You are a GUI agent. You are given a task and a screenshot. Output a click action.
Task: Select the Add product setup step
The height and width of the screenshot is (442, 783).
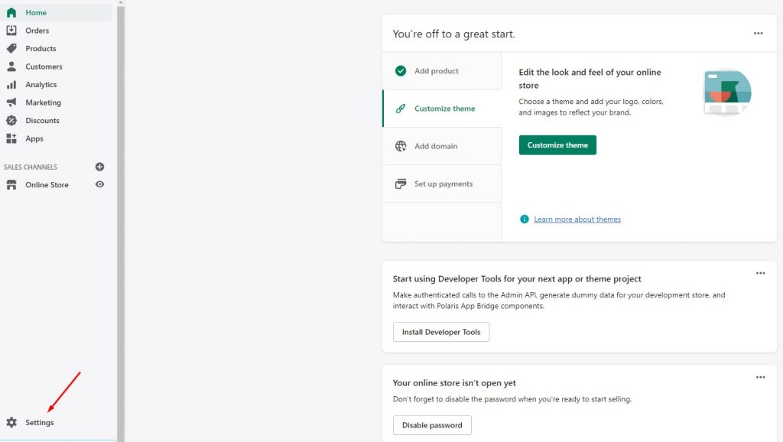pyautogui.click(x=442, y=71)
